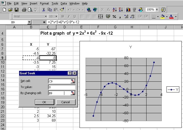Click the Cut scissors icon
The width and height of the screenshot is (183, 130).
point(44,10)
